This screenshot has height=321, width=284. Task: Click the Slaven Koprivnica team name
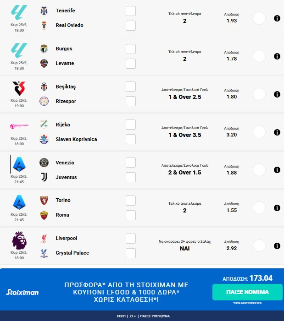(x=76, y=139)
